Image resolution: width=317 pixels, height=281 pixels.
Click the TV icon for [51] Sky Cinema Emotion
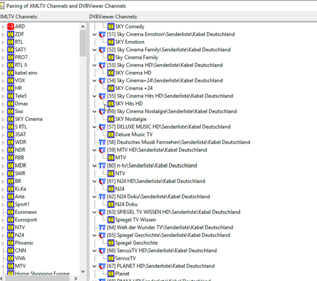(102, 34)
